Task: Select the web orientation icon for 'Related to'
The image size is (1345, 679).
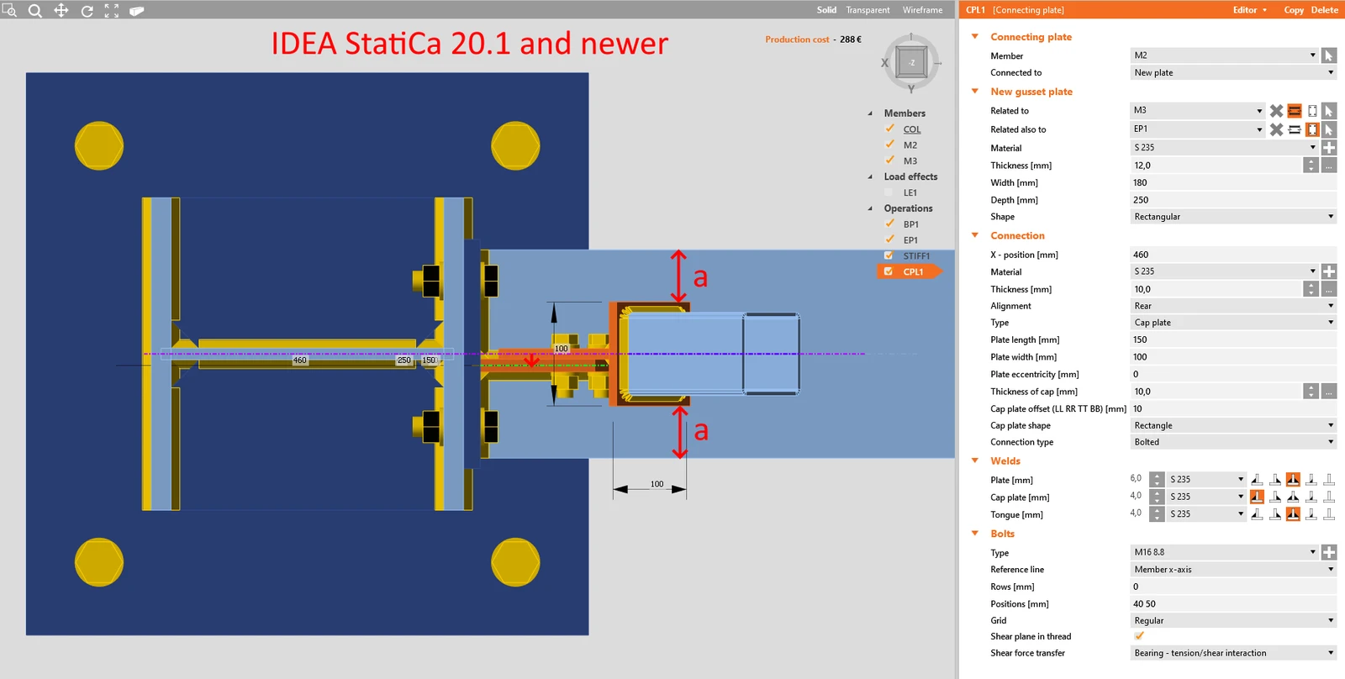Action: pos(1312,111)
